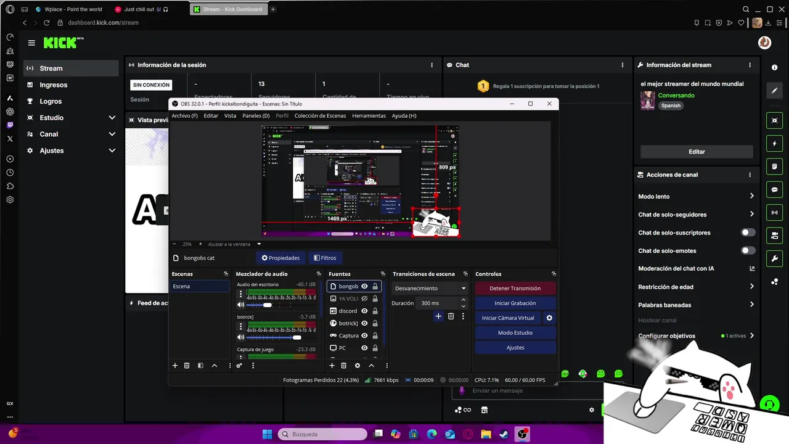The width and height of the screenshot is (789, 444).
Task: Open Herramientas menu in OBS
Action: tap(369, 116)
